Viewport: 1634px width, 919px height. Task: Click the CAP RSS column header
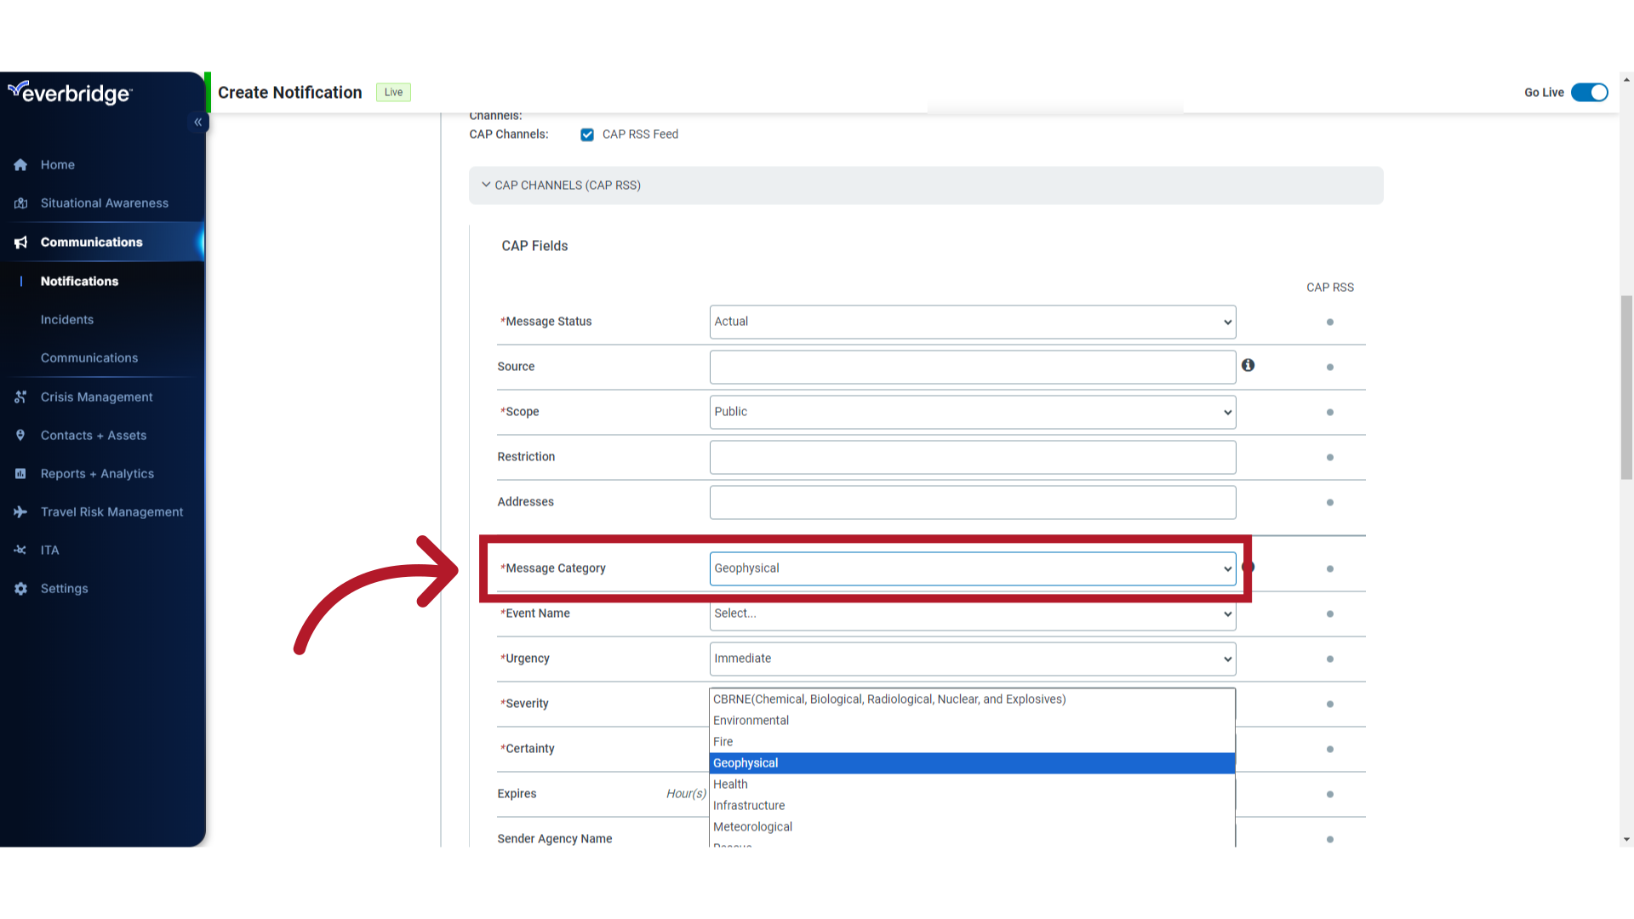1330,288
